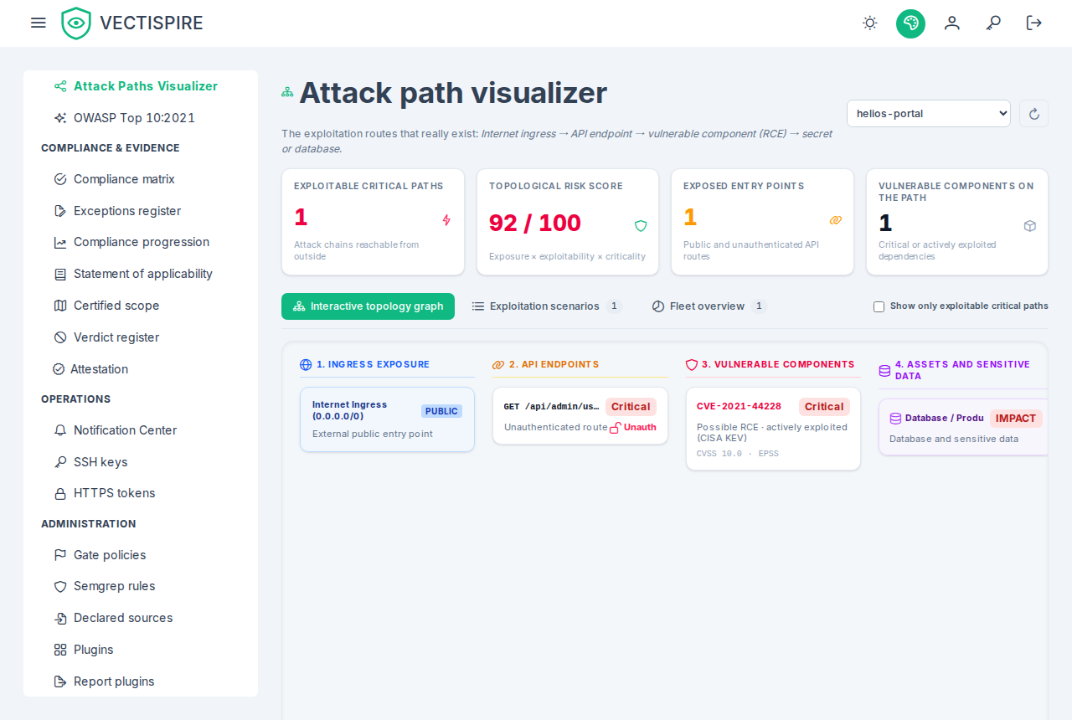Click the PUBLIC badge

click(x=441, y=411)
